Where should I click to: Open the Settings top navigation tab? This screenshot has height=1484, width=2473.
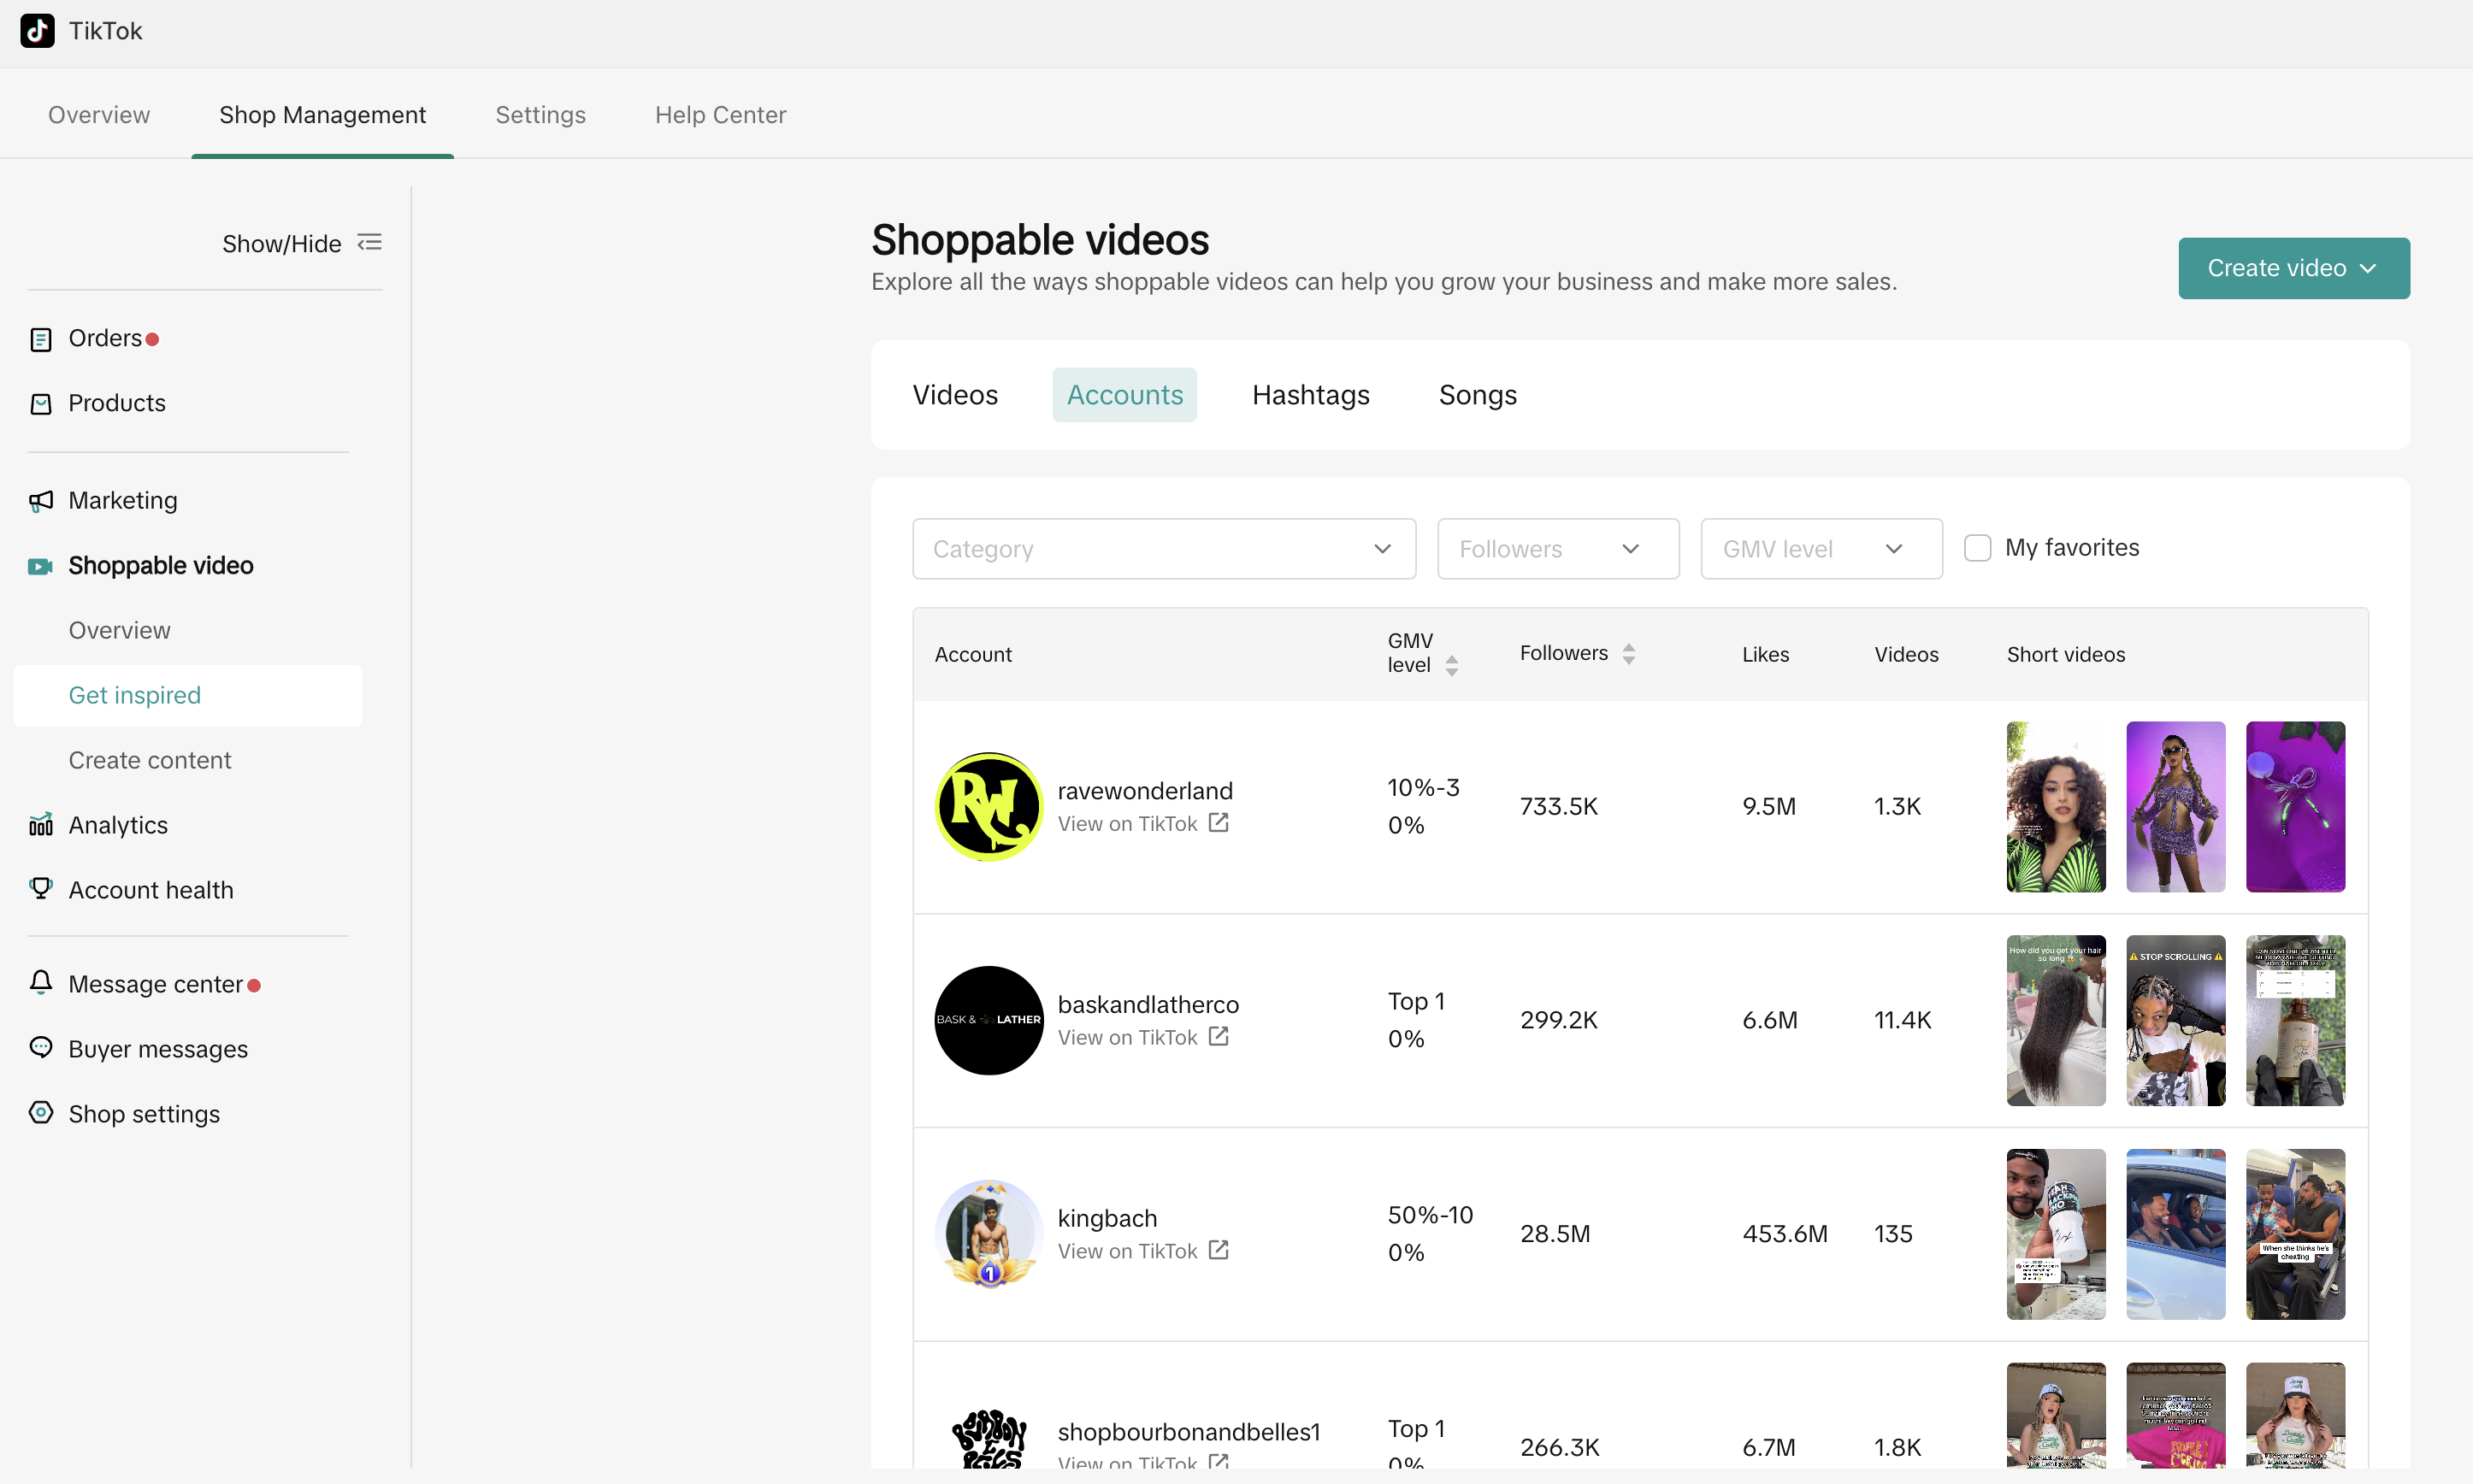click(540, 115)
